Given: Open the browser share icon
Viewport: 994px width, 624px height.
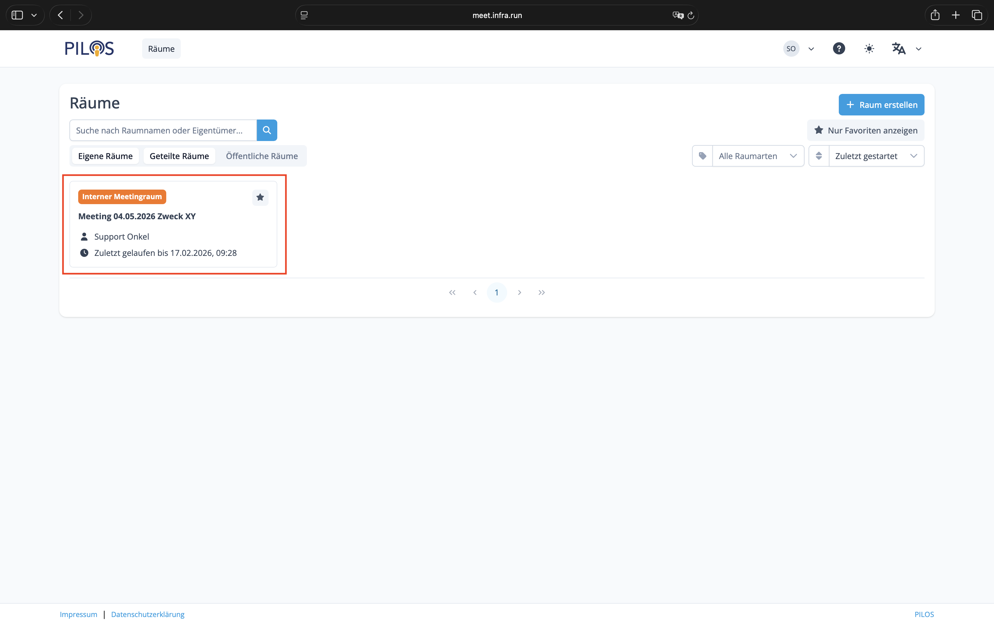Looking at the screenshot, I should pyautogui.click(x=935, y=15).
